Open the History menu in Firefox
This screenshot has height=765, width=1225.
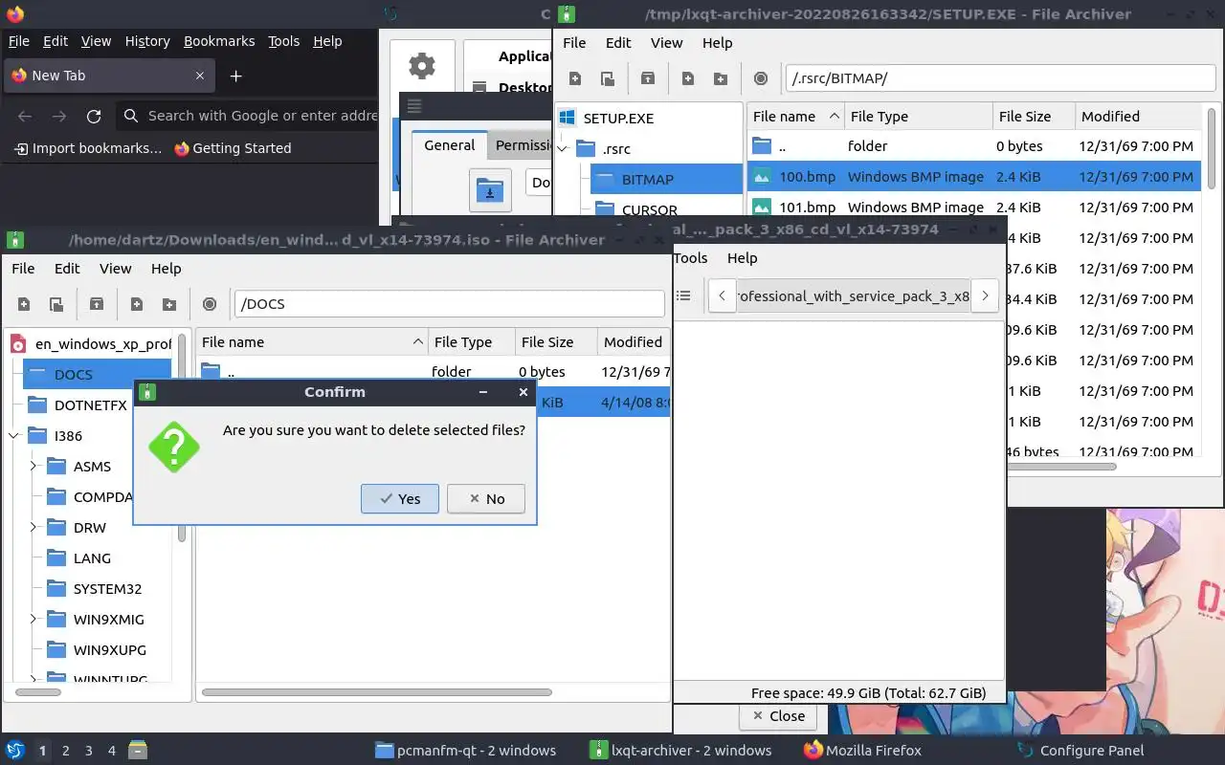[147, 41]
